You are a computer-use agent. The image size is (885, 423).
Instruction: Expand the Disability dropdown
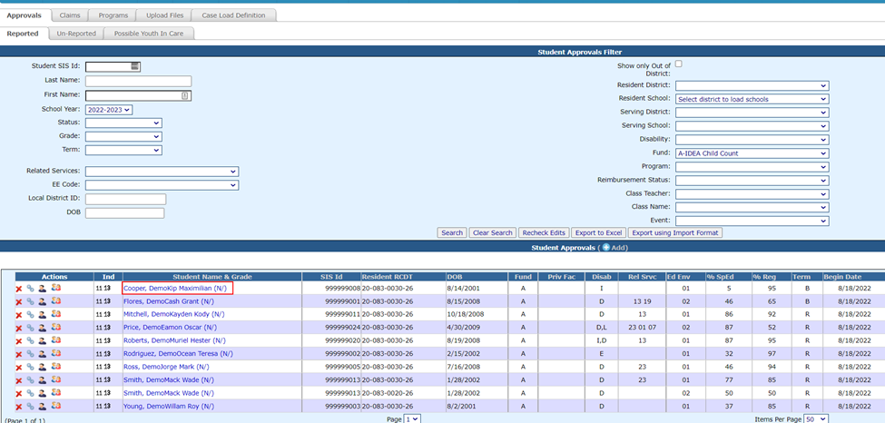(752, 139)
